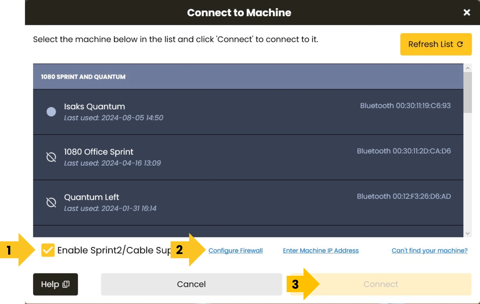Click the unavailable icon beside Quantum Left
Screen dimensions: 480x304
[51, 202]
